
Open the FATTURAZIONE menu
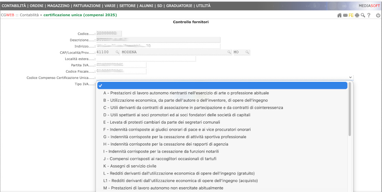[x=87, y=6]
